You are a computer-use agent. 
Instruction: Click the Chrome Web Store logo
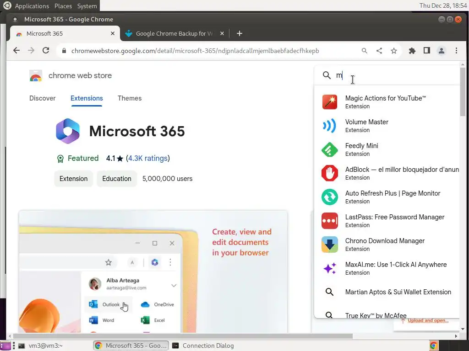click(x=36, y=76)
